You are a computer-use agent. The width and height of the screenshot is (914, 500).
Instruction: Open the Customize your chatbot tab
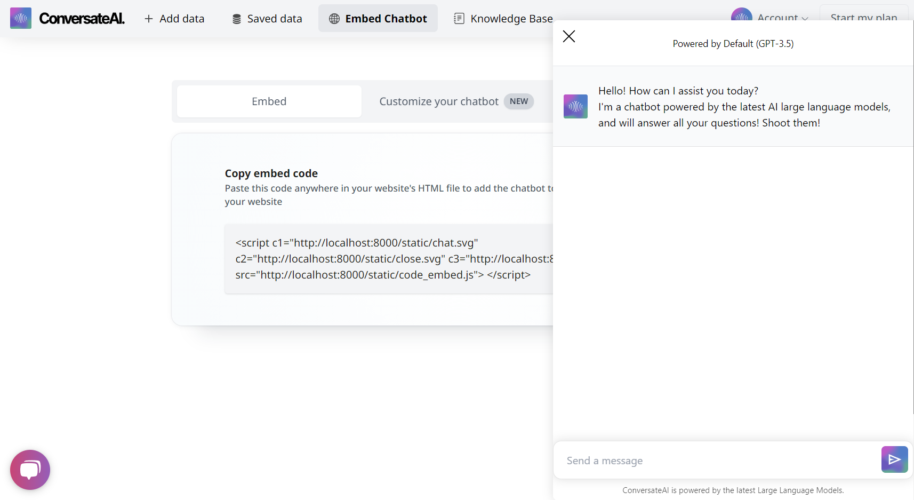click(456, 101)
